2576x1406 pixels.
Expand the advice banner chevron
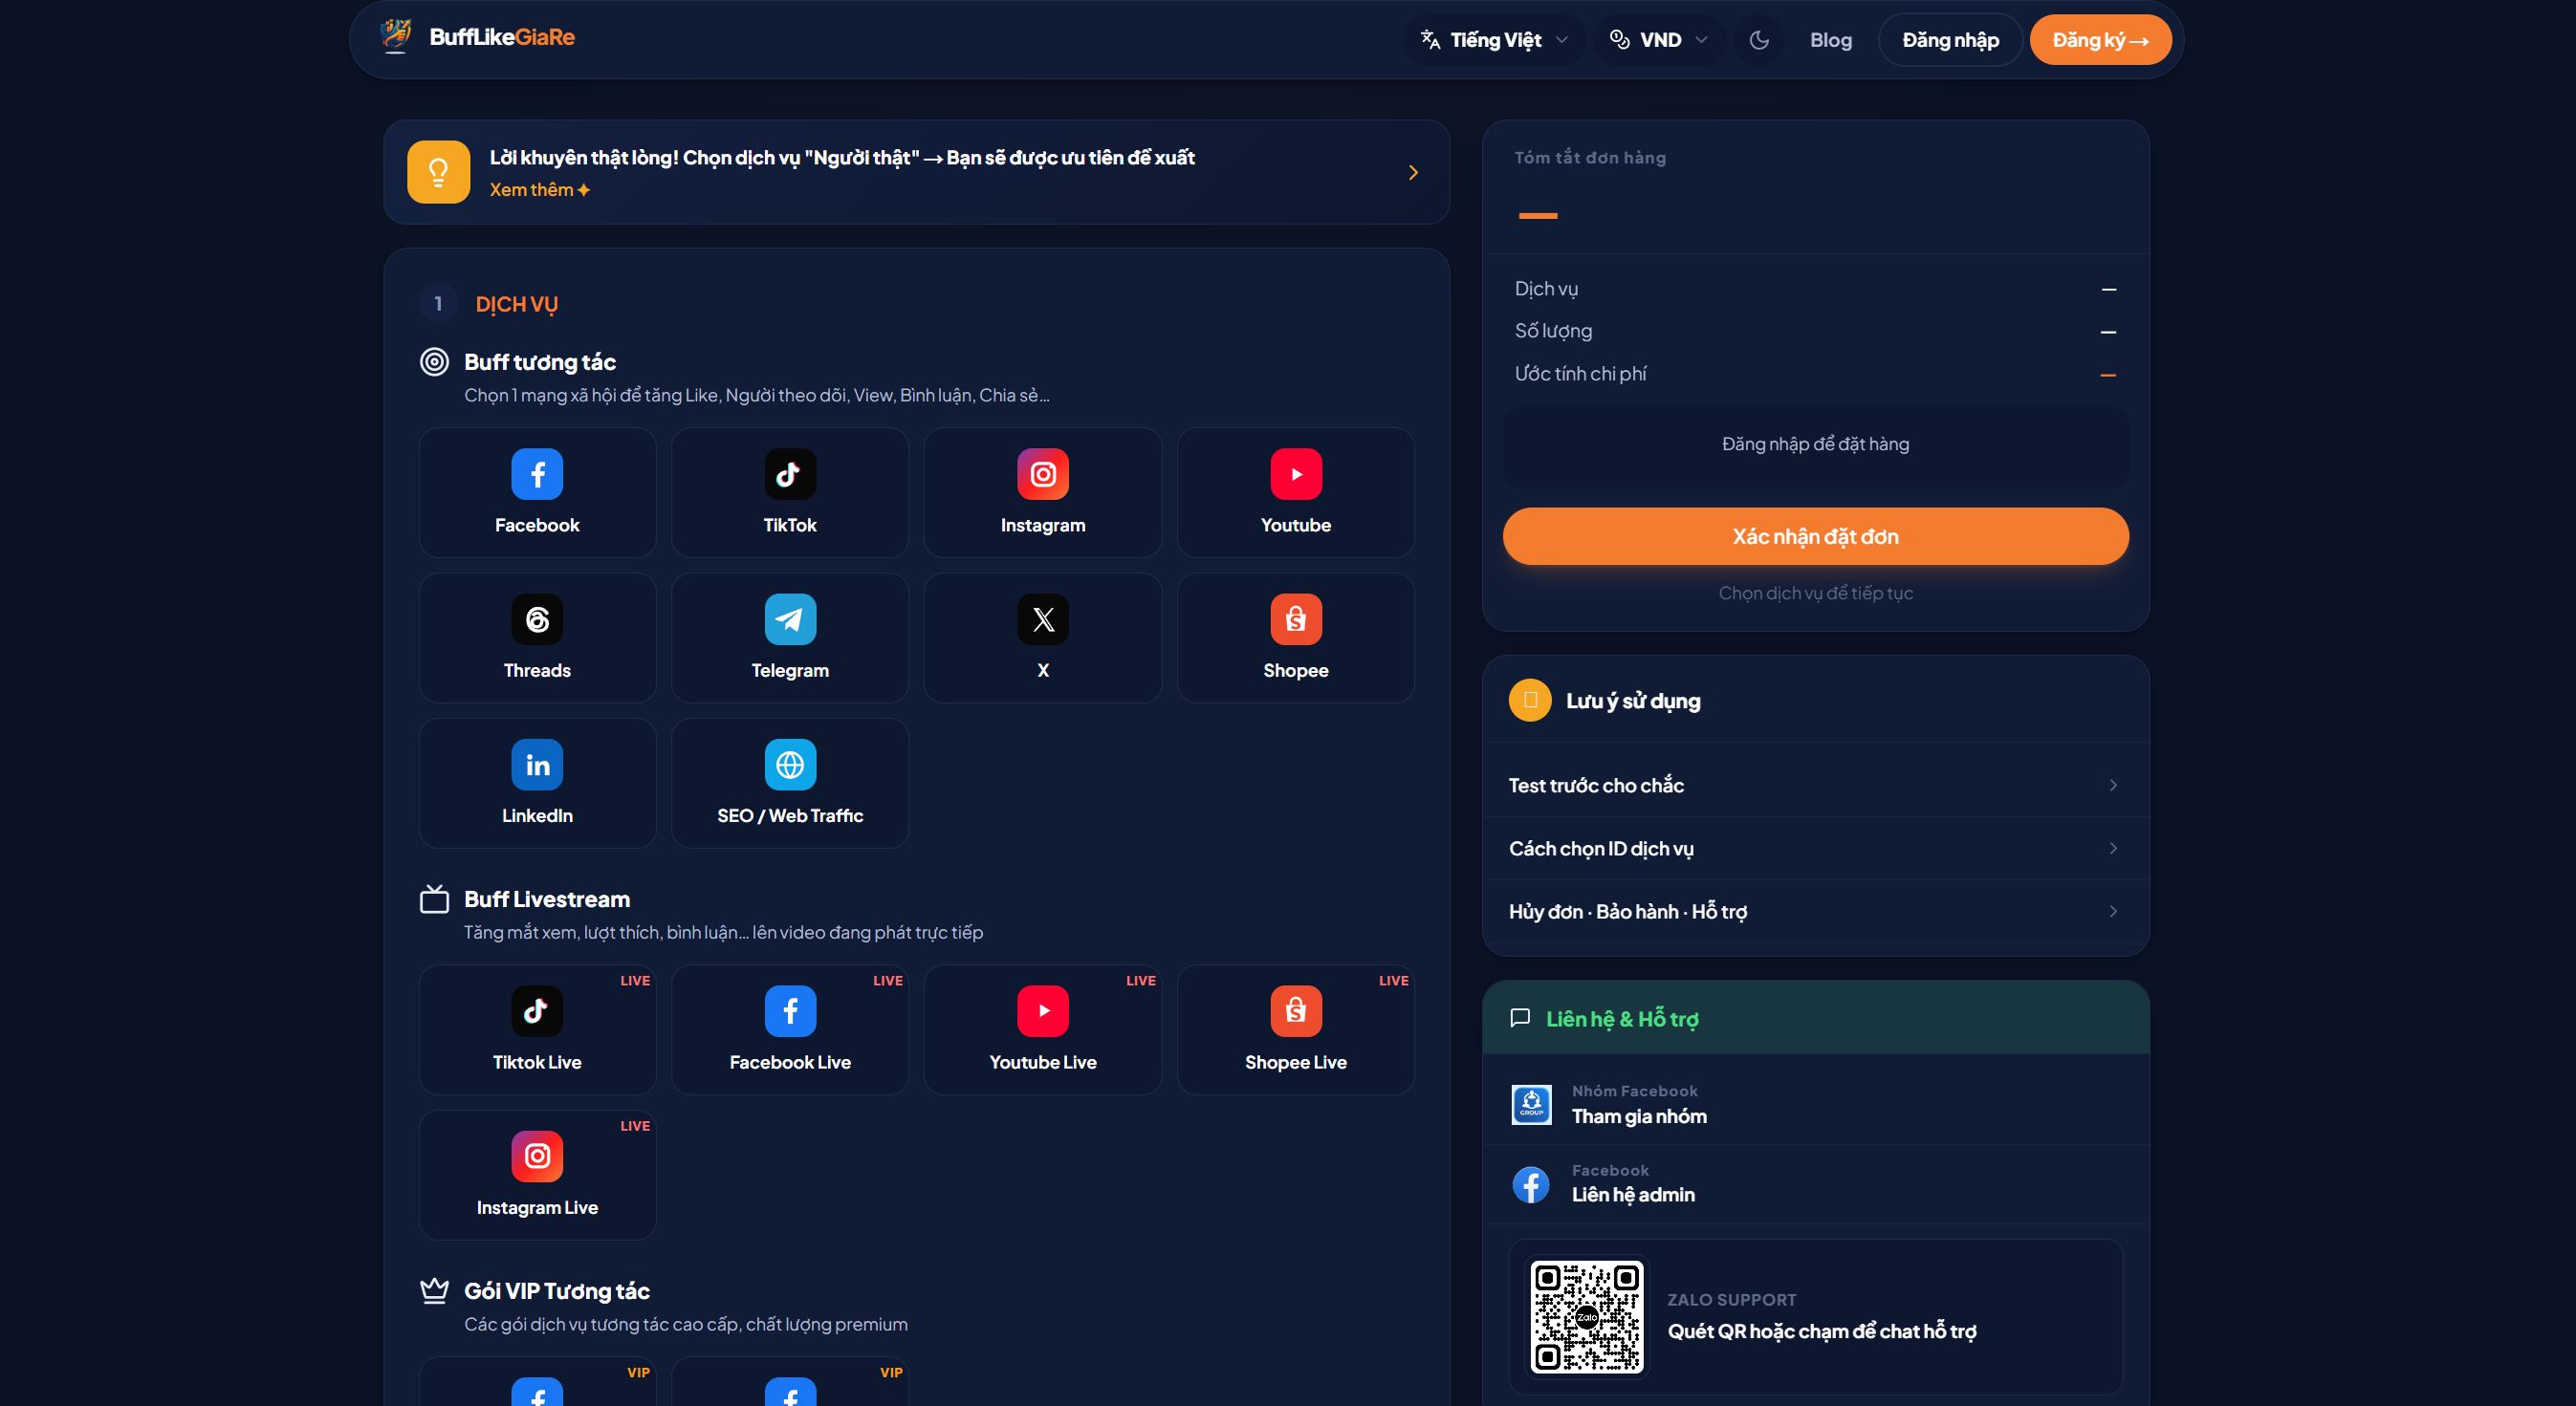pos(1413,173)
